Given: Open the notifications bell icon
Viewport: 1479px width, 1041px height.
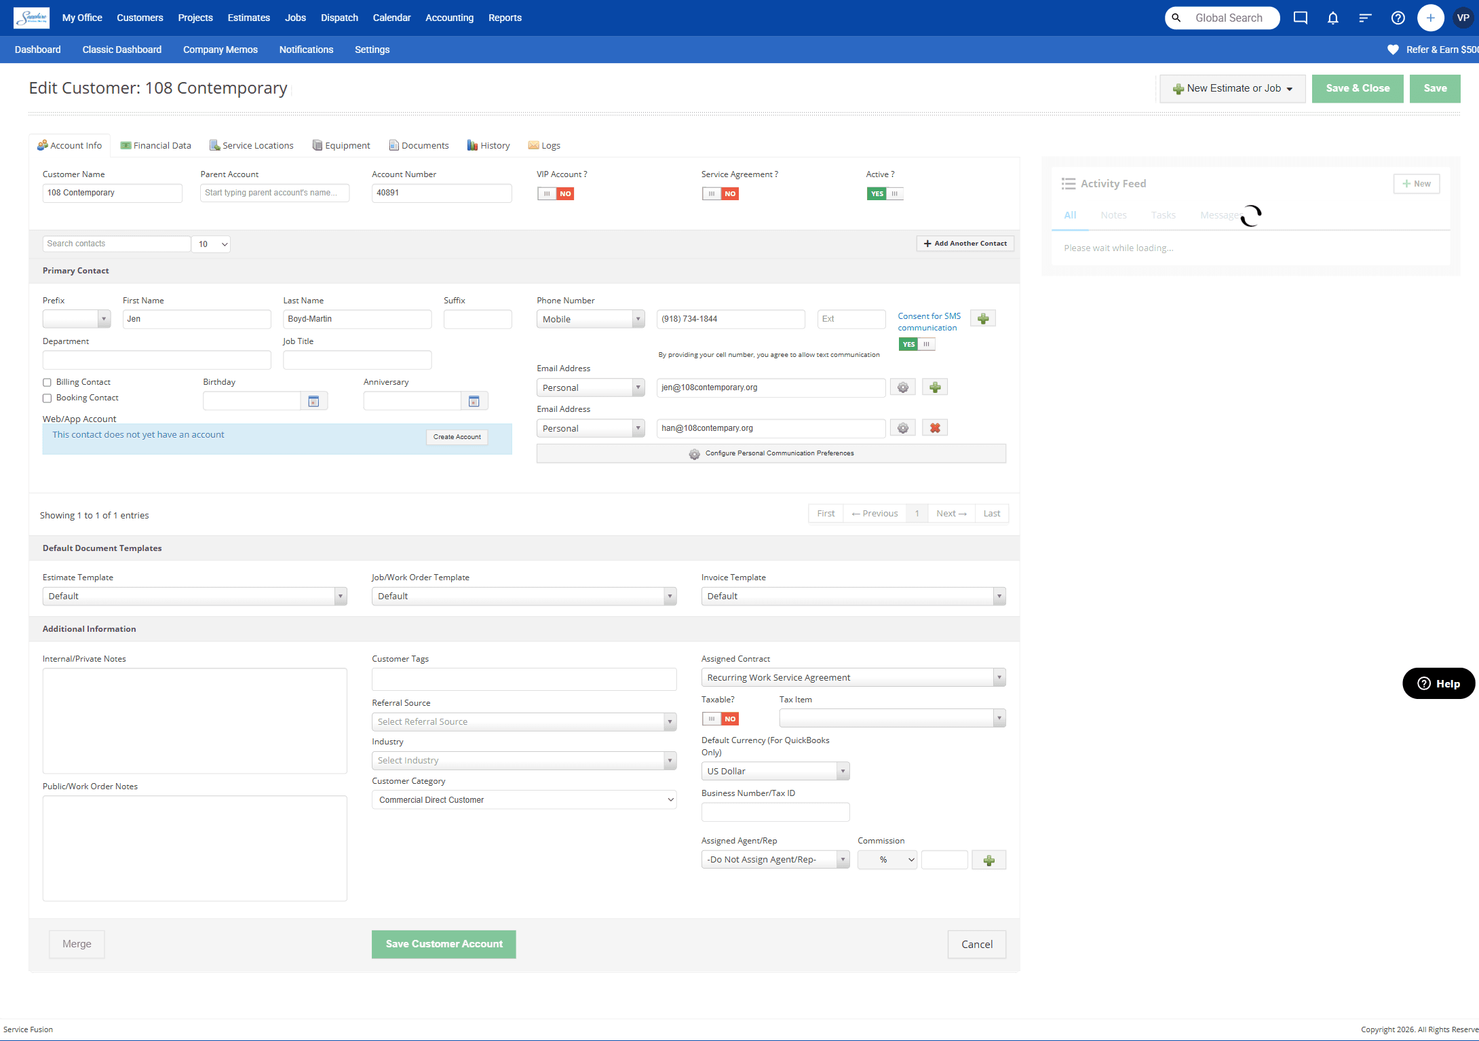Looking at the screenshot, I should [1332, 18].
